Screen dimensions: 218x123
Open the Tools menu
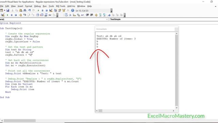pyautogui.click(x=51, y=6)
